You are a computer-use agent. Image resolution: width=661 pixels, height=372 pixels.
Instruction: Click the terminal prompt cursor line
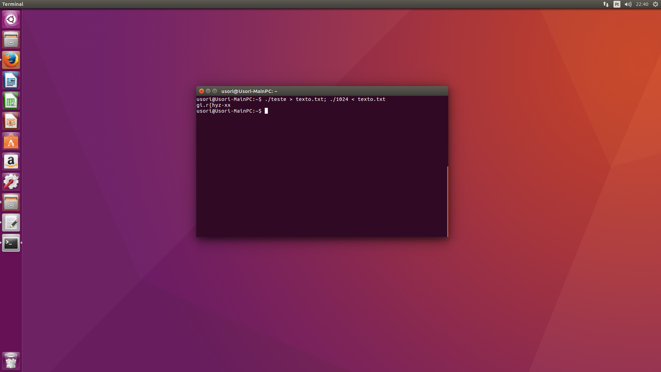[232, 111]
